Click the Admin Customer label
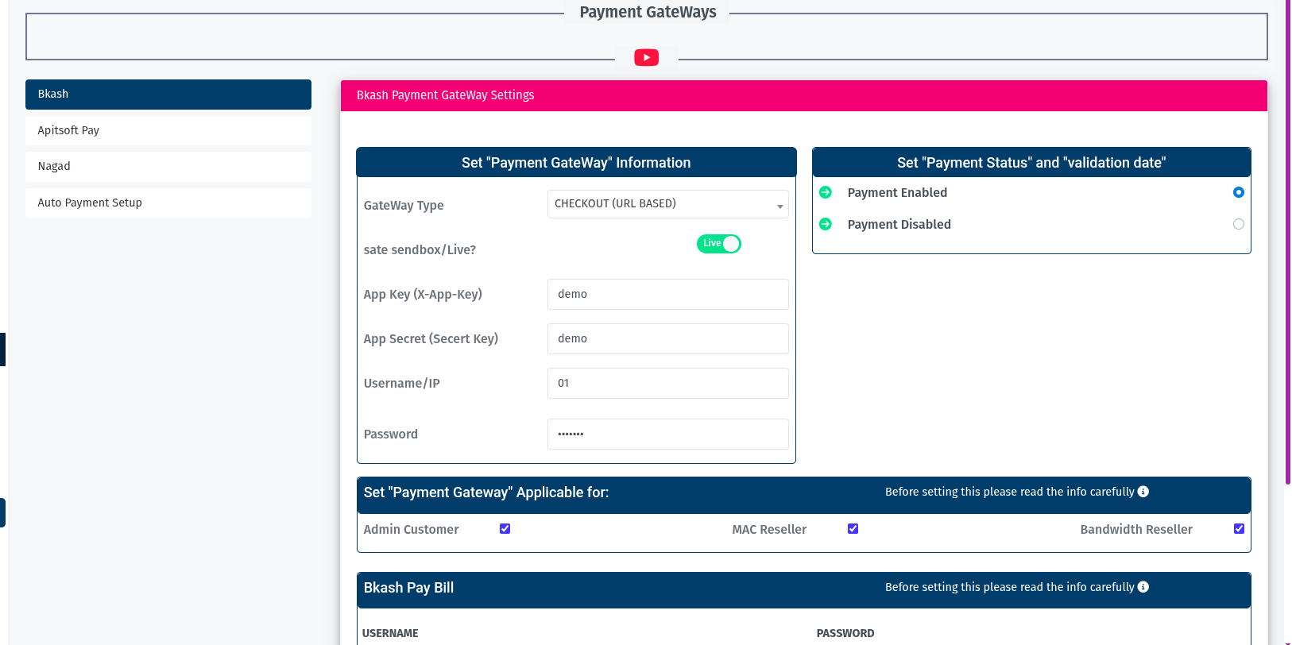 coord(412,530)
